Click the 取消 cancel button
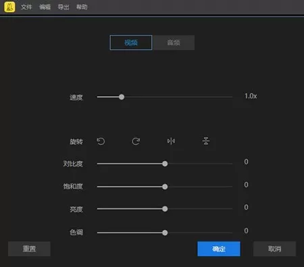304x267 pixels. click(274, 249)
